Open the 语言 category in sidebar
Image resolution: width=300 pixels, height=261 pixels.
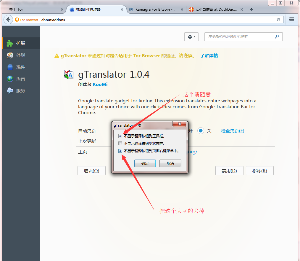click(21, 79)
